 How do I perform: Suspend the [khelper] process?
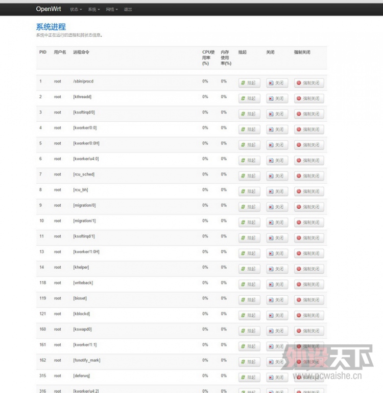249,269
